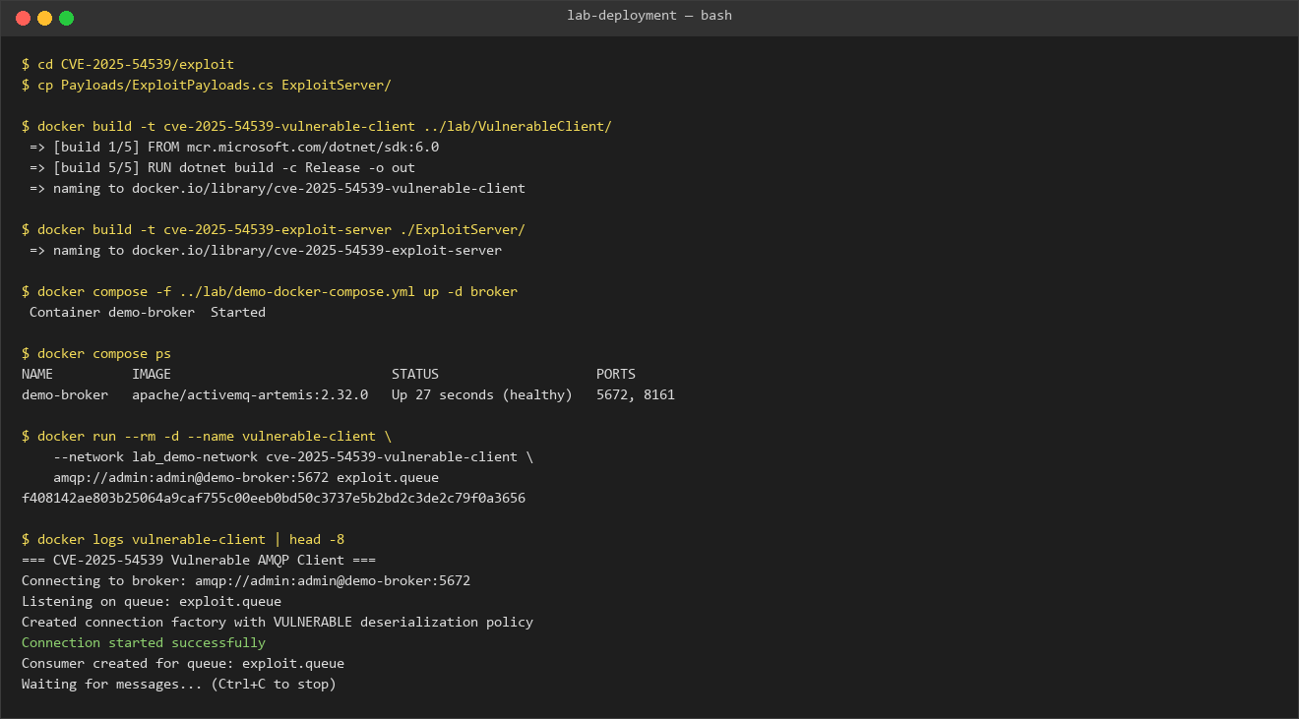The width and height of the screenshot is (1299, 719).
Task: Click the 'Up 27 seconds (healthy)' status
Action: click(x=482, y=394)
